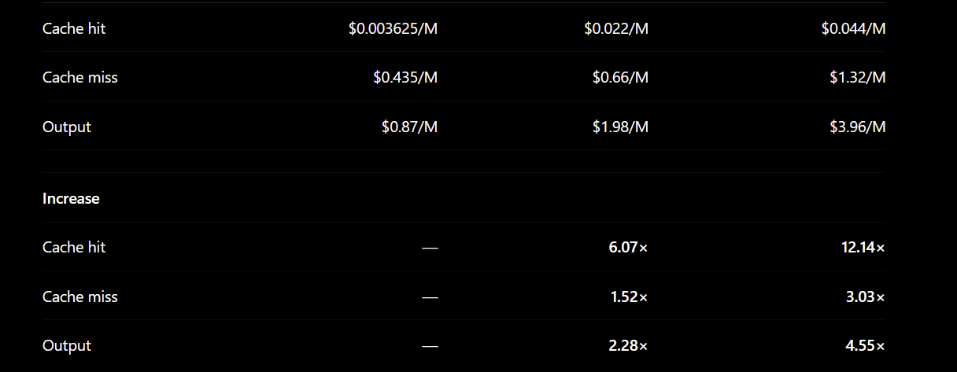Click the 3.03× cache miss increase
The width and height of the screenshot is (957, 372).
pos(865,296)
